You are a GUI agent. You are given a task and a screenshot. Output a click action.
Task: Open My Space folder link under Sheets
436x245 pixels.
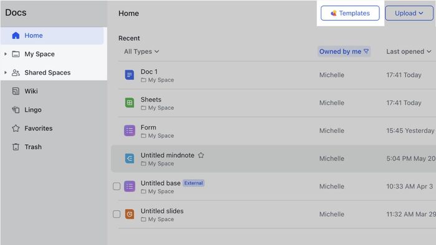click(158, 108)
